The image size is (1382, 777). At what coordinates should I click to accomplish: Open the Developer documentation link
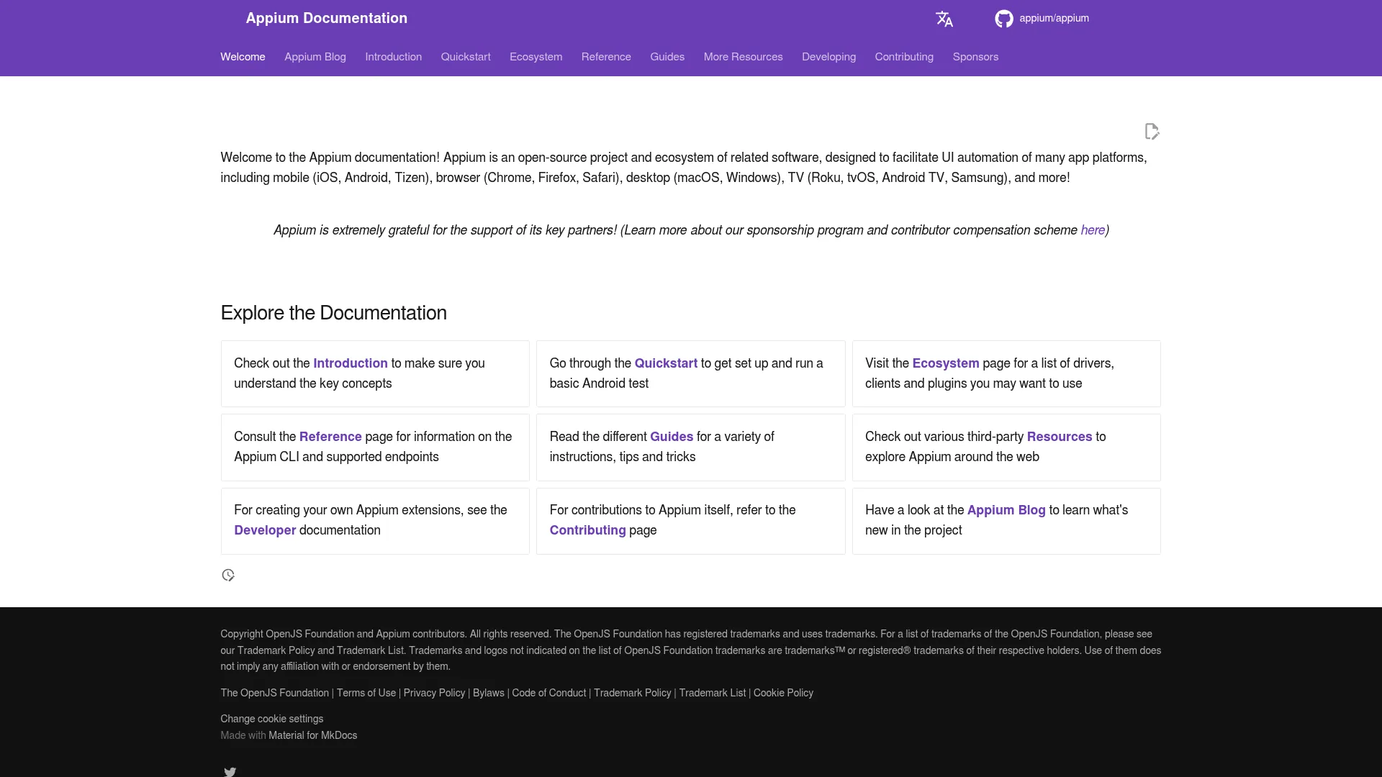pos(265,530)
